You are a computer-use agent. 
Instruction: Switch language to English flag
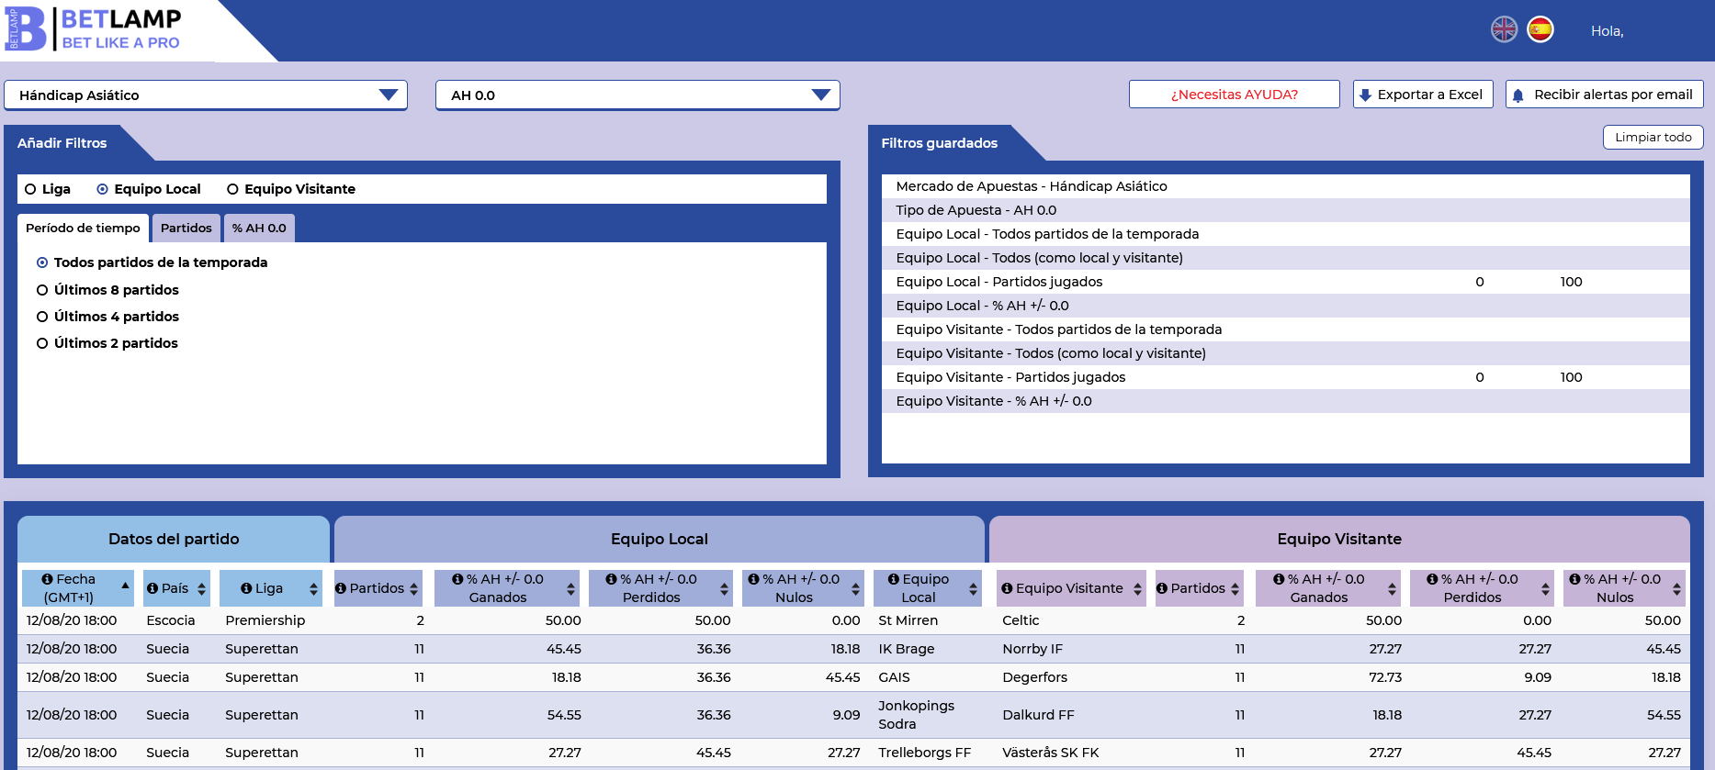1504,29
